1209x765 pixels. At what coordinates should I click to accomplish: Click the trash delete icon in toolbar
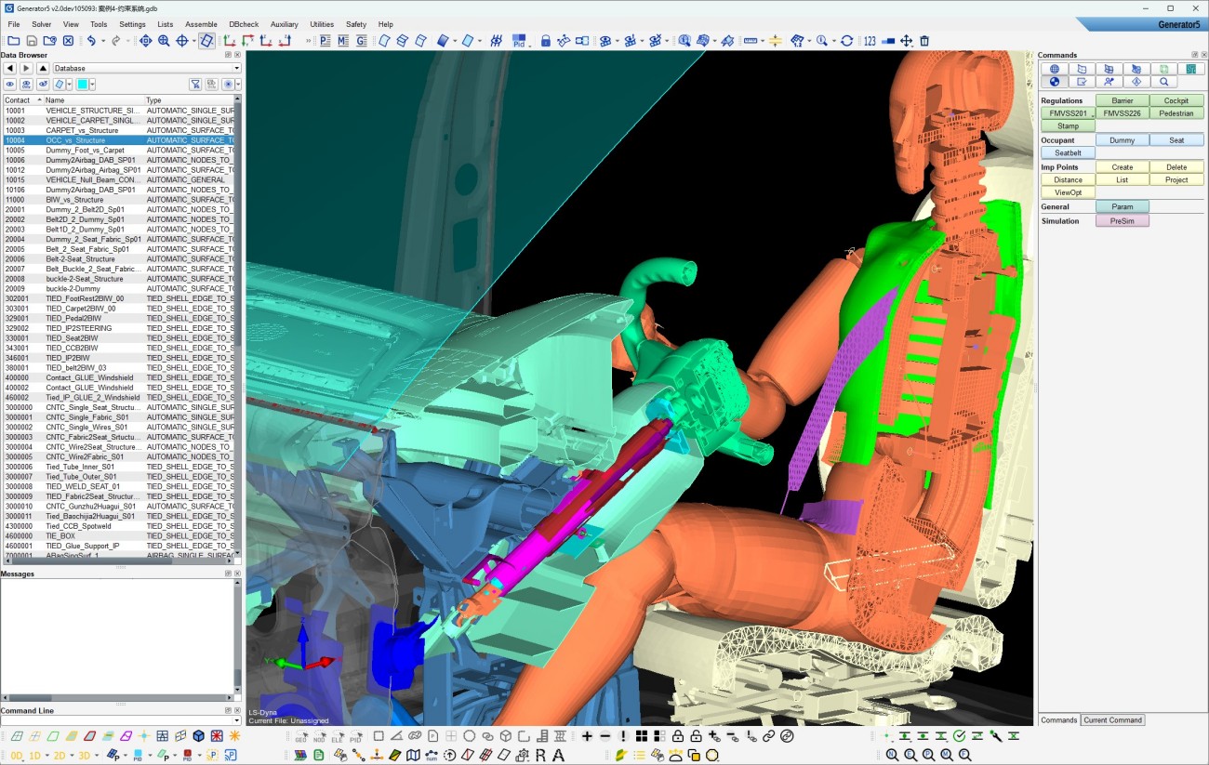pos(924,41)
